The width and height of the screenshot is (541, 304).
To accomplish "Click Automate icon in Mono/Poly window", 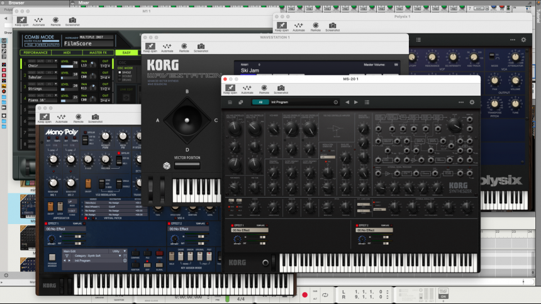I will click(61, 117).
